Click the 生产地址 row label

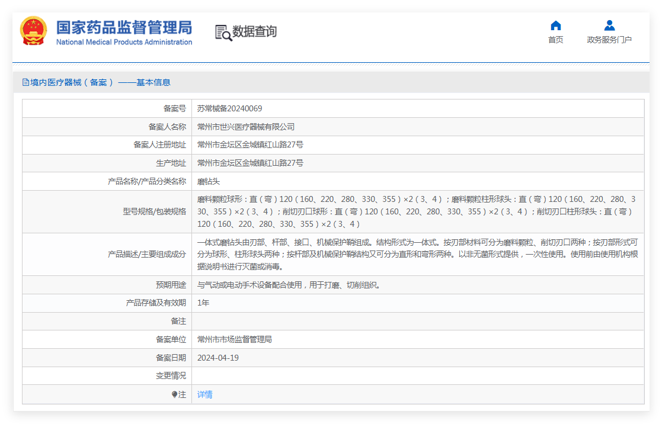tap(171, 163)
